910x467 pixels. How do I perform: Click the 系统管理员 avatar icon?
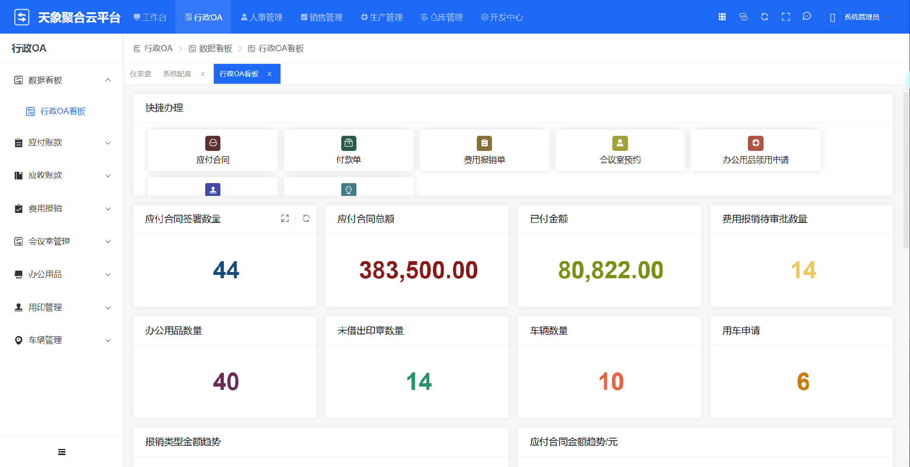point(832,17)
